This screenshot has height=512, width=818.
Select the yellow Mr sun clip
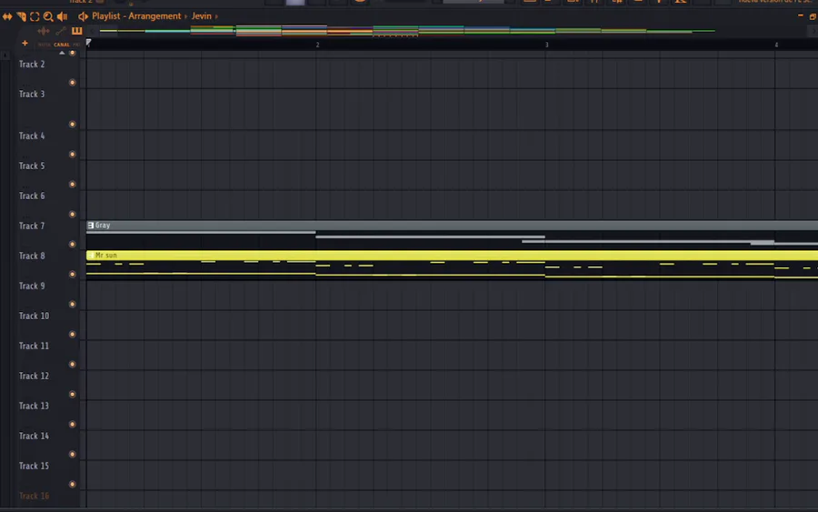click(x=452, y=266)
